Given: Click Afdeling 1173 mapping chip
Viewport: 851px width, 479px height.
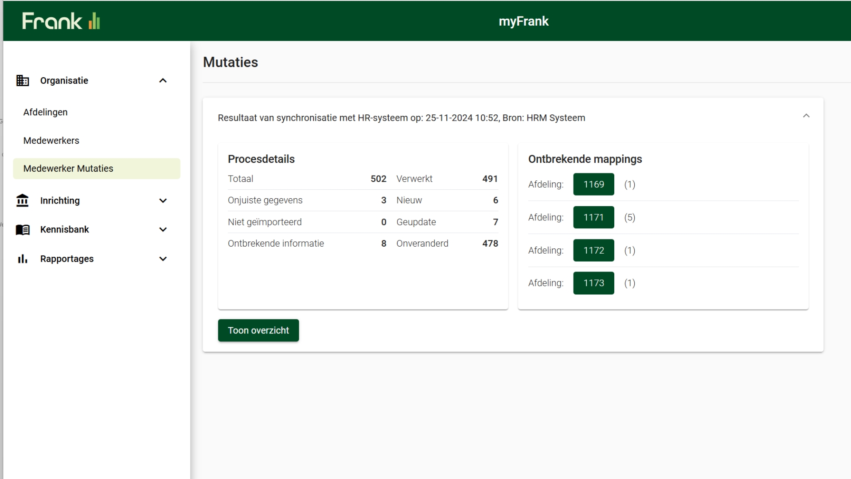Looking at the screenshot, I should click(593, 283).
